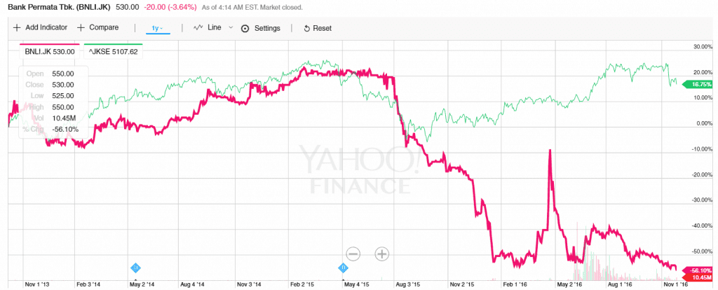This screenshot has width=718, height=290.
Task: Click the Reset label in toolbar
Action: pyautogui.click(x=322, y=29)
